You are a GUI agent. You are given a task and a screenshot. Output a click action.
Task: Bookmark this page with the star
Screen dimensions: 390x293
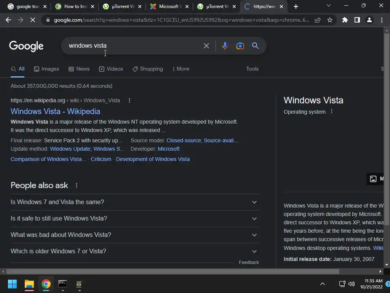pyautogui.click(x=330, y=20)
